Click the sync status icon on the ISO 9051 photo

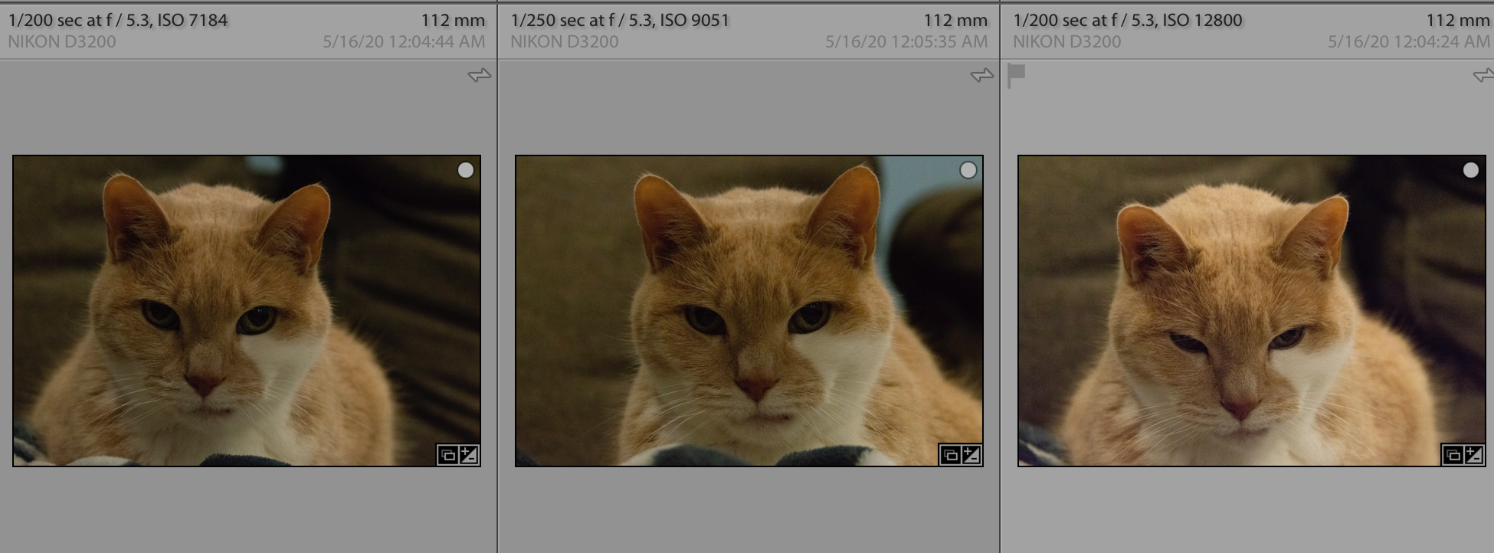pyautogui.click(x=981, y=75)
